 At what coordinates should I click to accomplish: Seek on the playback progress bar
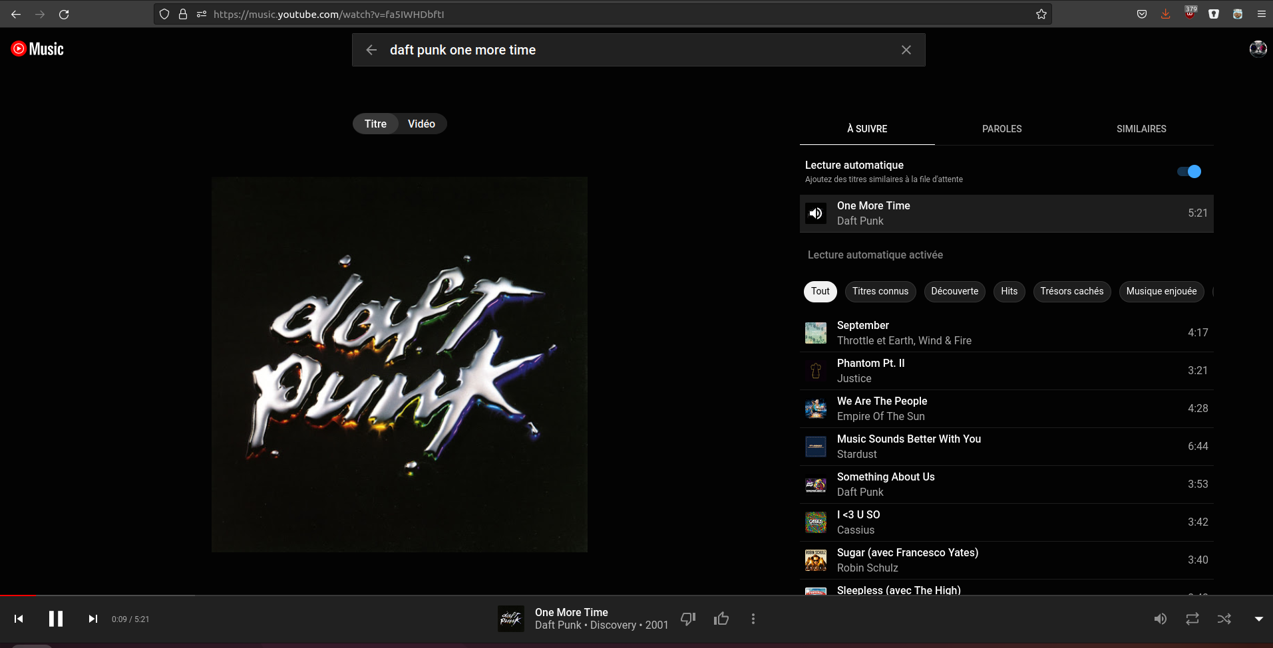636,595
